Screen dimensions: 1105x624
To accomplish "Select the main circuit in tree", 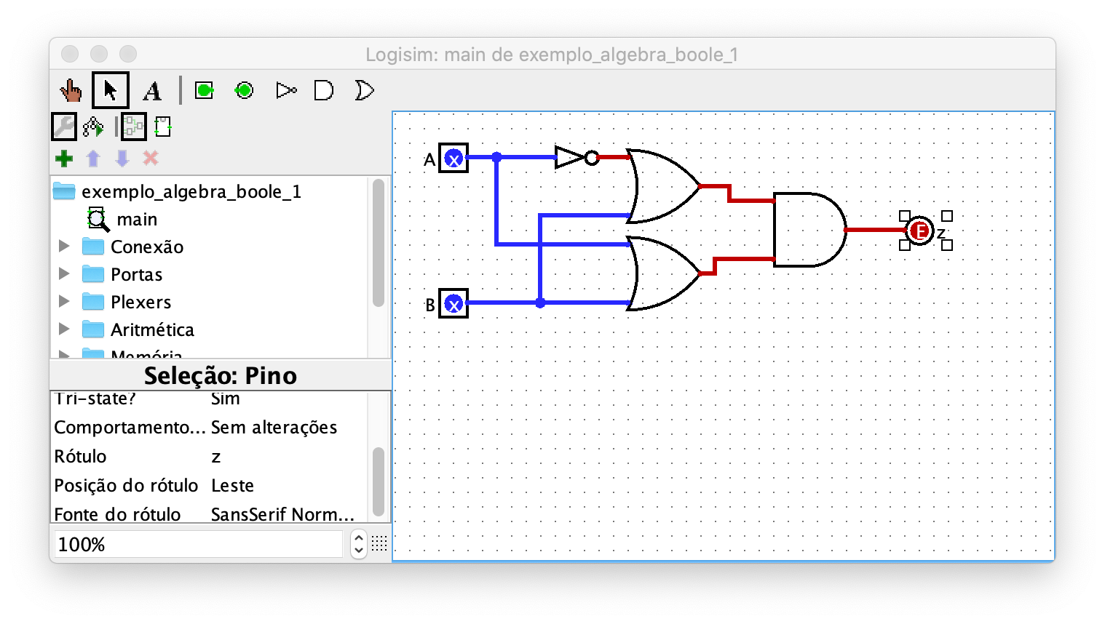I will point(137,219).
